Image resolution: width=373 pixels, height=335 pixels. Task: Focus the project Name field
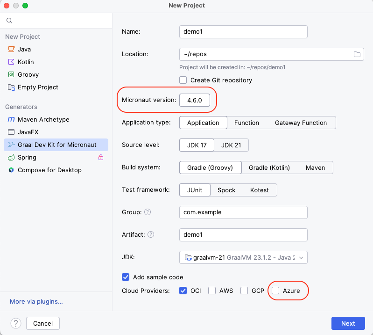click(243, 32)
